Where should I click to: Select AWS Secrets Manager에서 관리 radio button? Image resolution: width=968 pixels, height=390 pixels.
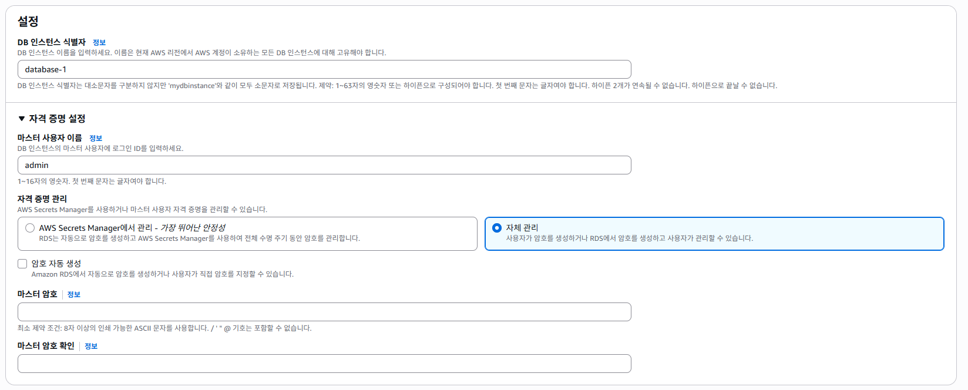tap(30, 228)
